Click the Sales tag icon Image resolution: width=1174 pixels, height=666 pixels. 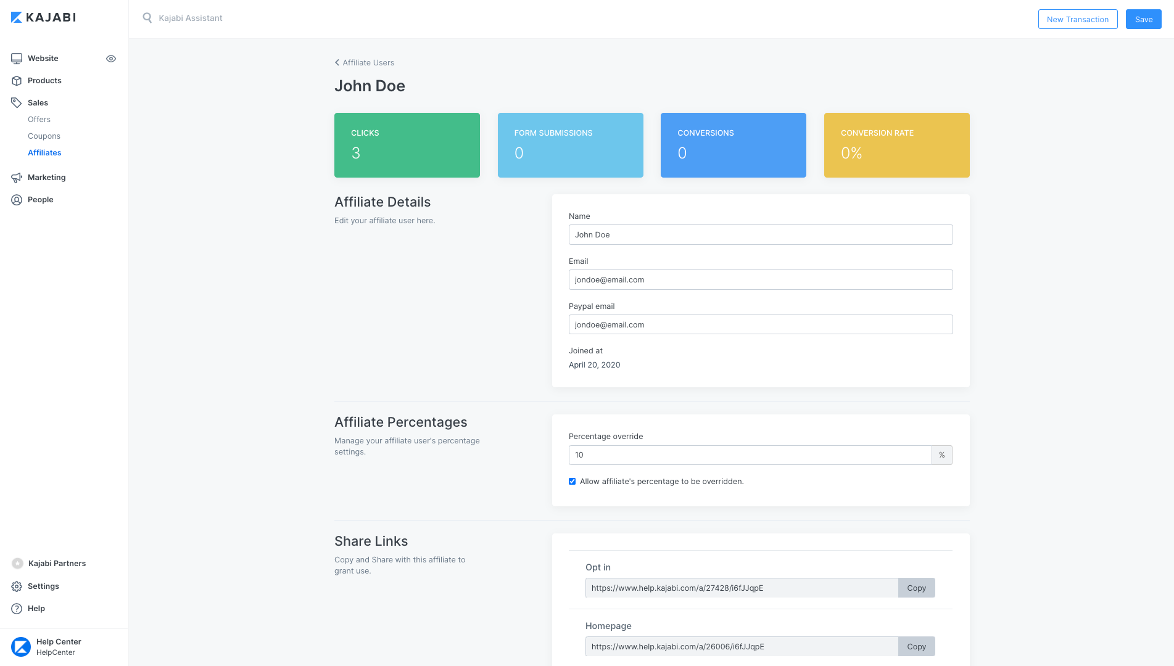(17, 103)
